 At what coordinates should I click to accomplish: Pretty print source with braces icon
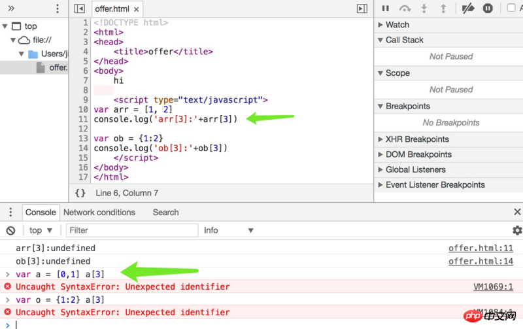pyautogui.click(x=80, y=193)
